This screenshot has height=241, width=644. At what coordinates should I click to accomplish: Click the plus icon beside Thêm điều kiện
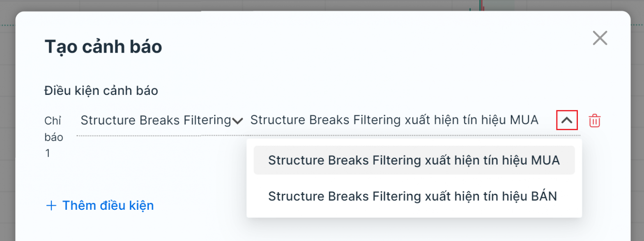pos(51,206)
